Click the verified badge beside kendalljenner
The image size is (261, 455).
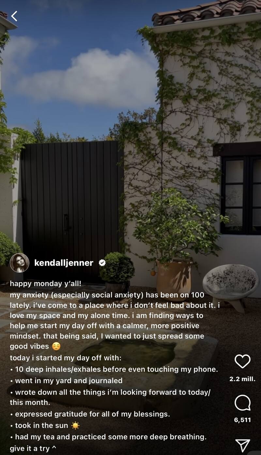pyautogui.click(x=102, y=263)
